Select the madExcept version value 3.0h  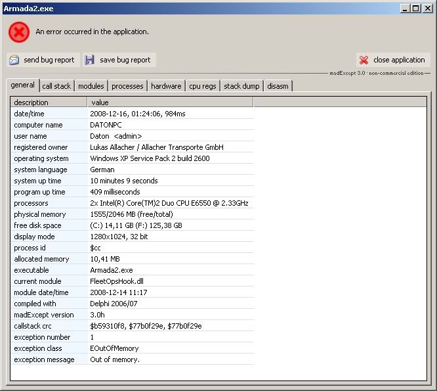point(97,315)
